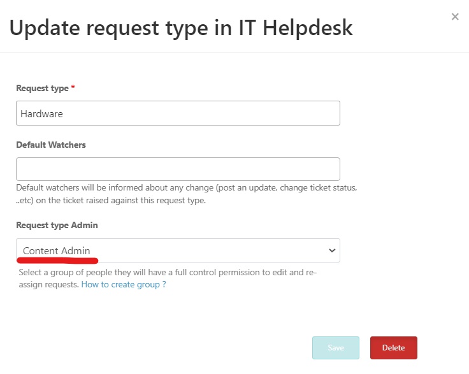
Task: Click the Select a group help text
Action: pos(168,278)
